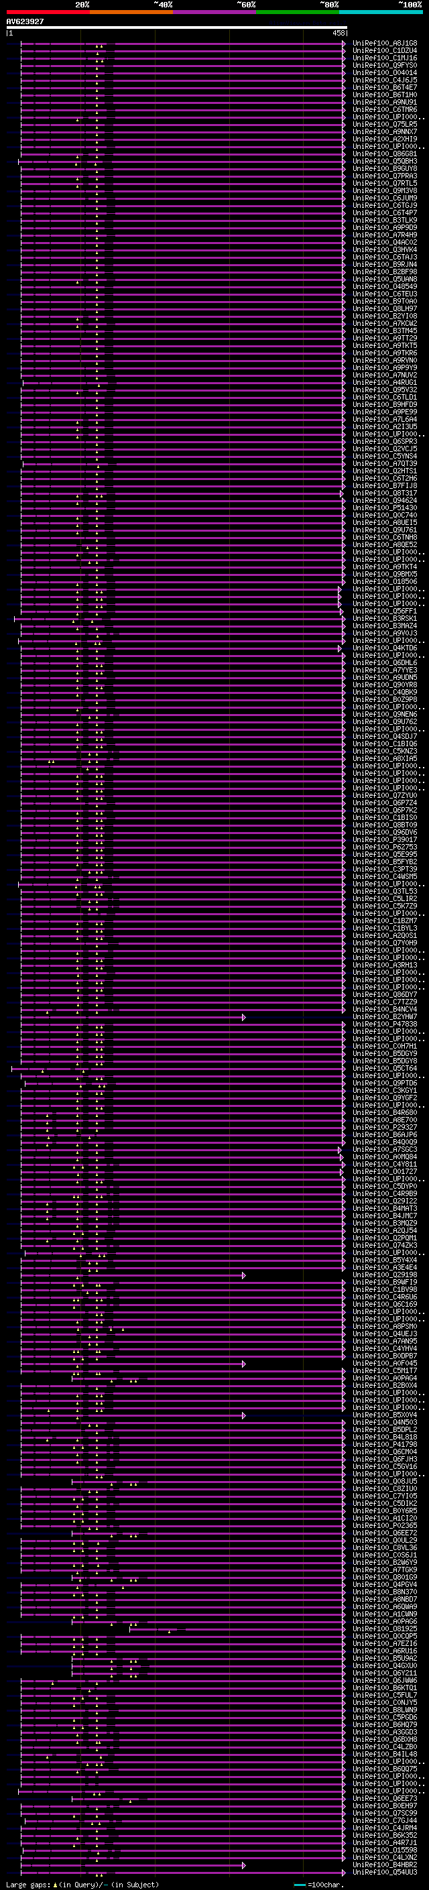Click the query end position 458

pos(338,33)
